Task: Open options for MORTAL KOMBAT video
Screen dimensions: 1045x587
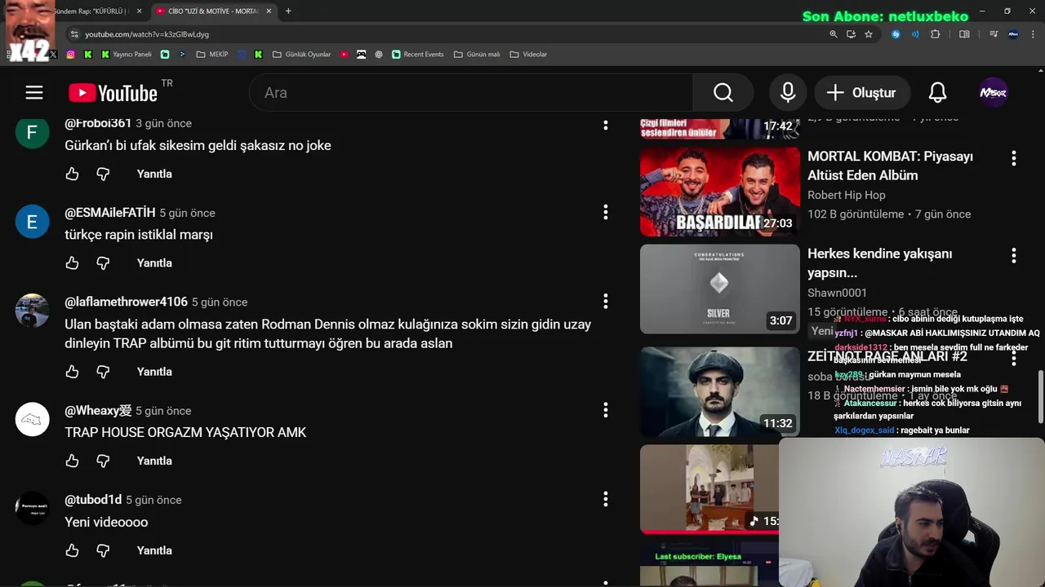Action: coord(1013,158)
